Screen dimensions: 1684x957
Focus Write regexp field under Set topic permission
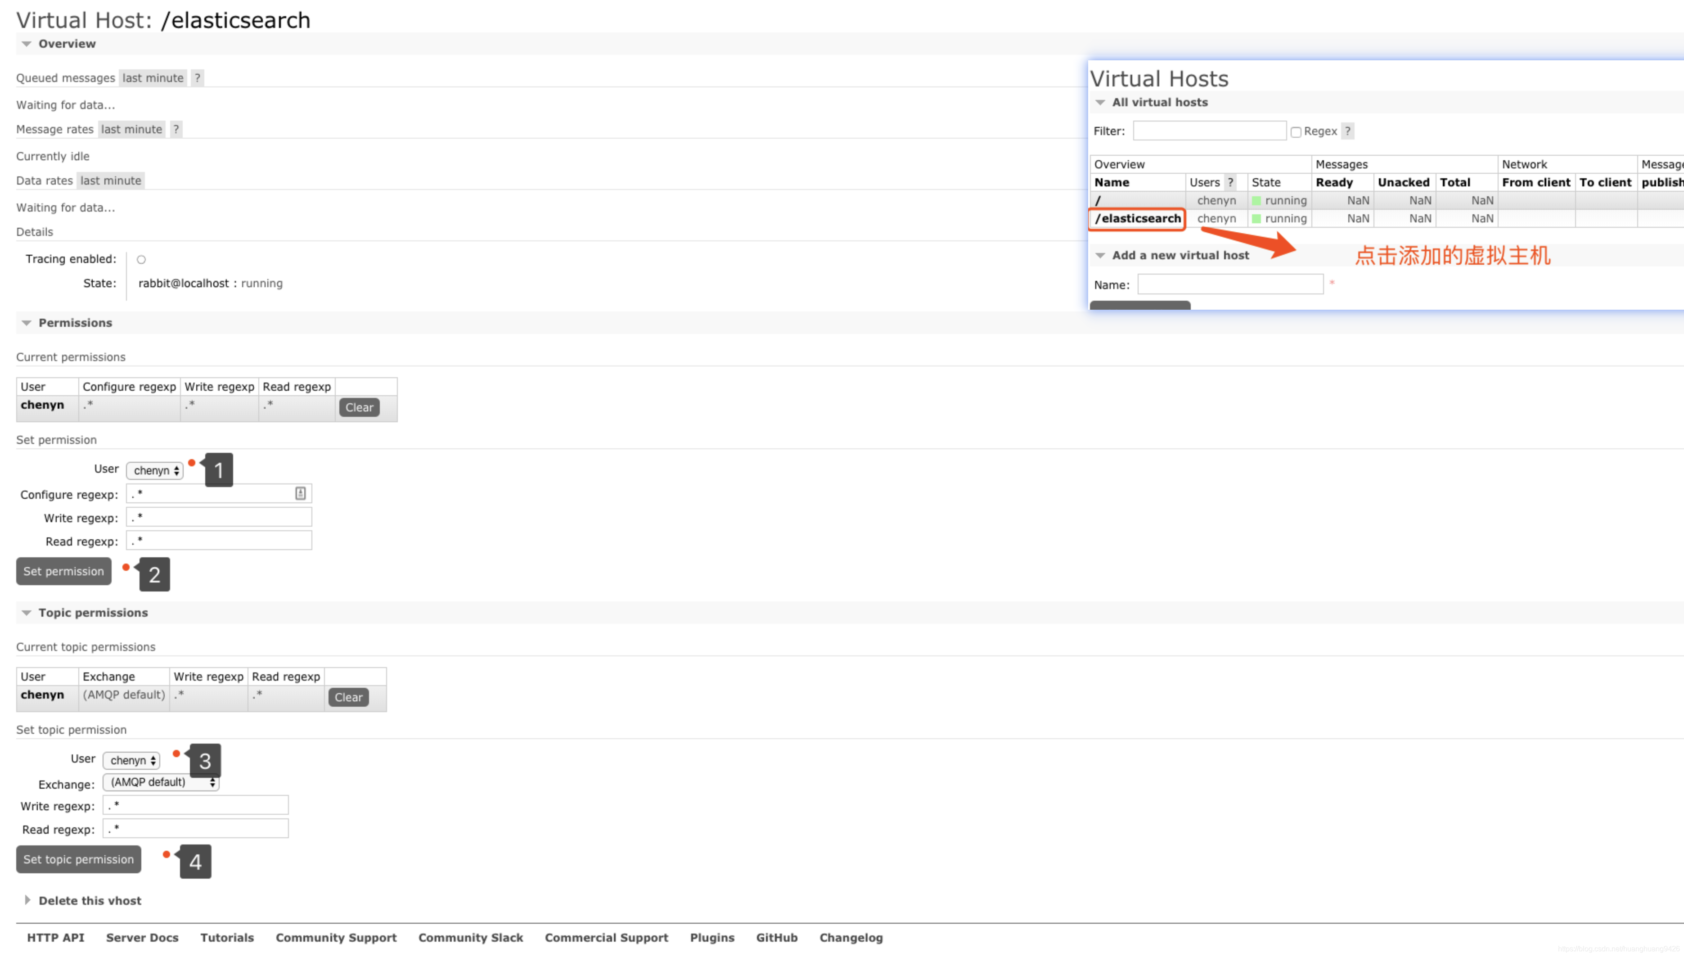196,805
